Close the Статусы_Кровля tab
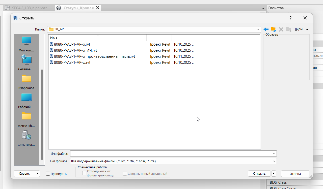Viewport: 323px width, 189px height. [98, 8]
